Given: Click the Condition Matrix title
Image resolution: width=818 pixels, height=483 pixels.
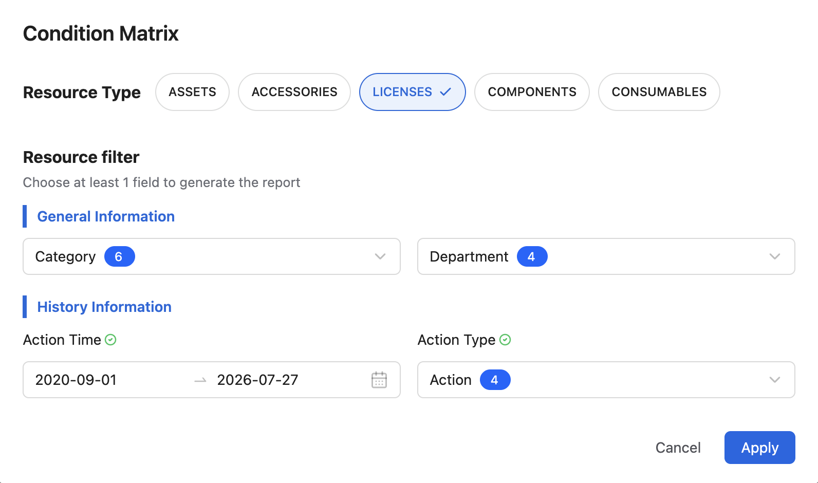Looking at the screenshot, I should point(101,33).
